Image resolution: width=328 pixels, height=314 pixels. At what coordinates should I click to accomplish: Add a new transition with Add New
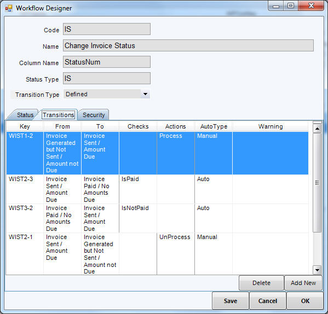click(303, 283)
